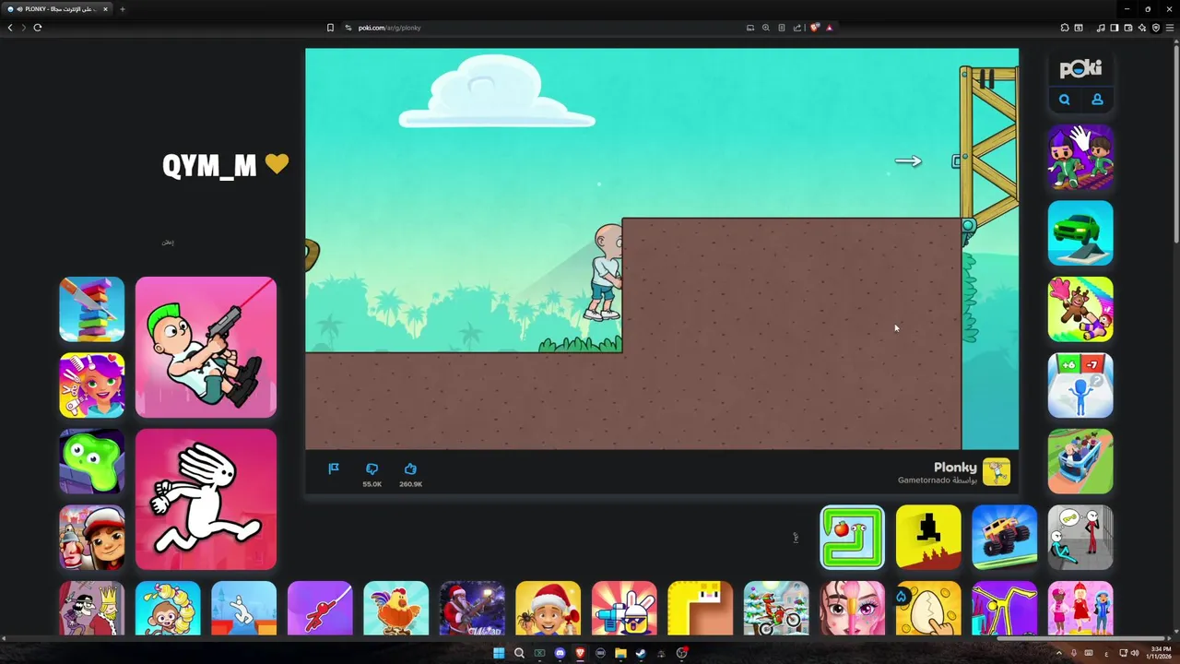
Task: Open File Explorer from the taskbar
Action: pos(620,653)
